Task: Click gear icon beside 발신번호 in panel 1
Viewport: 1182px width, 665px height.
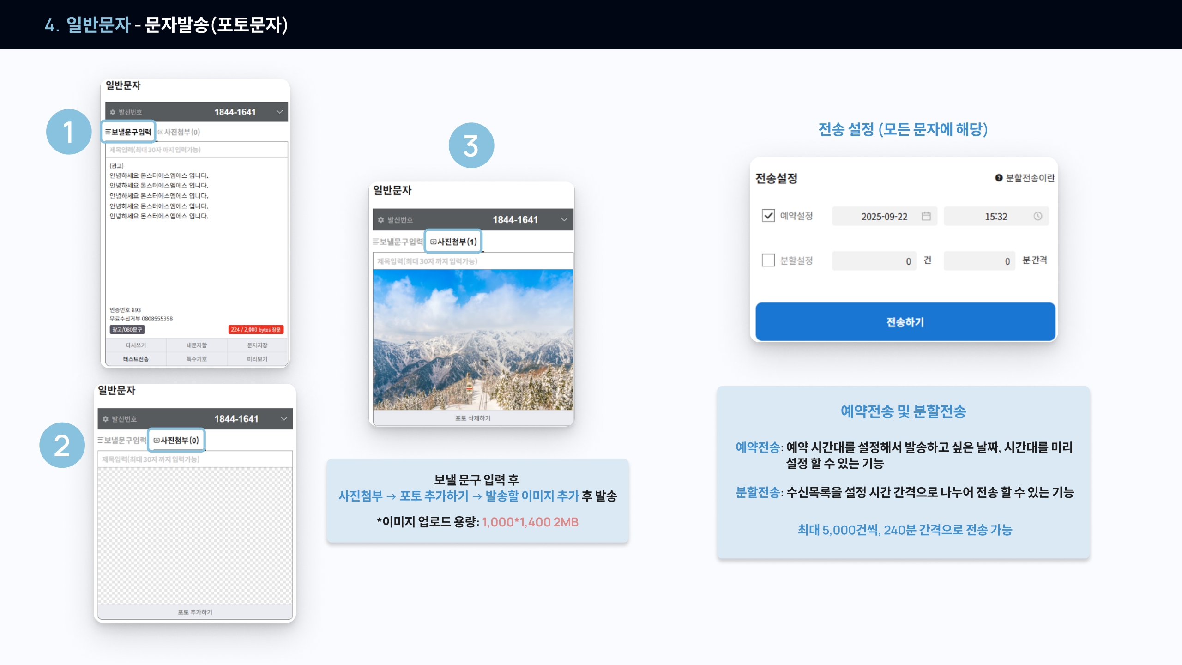Action: (113, 112)
